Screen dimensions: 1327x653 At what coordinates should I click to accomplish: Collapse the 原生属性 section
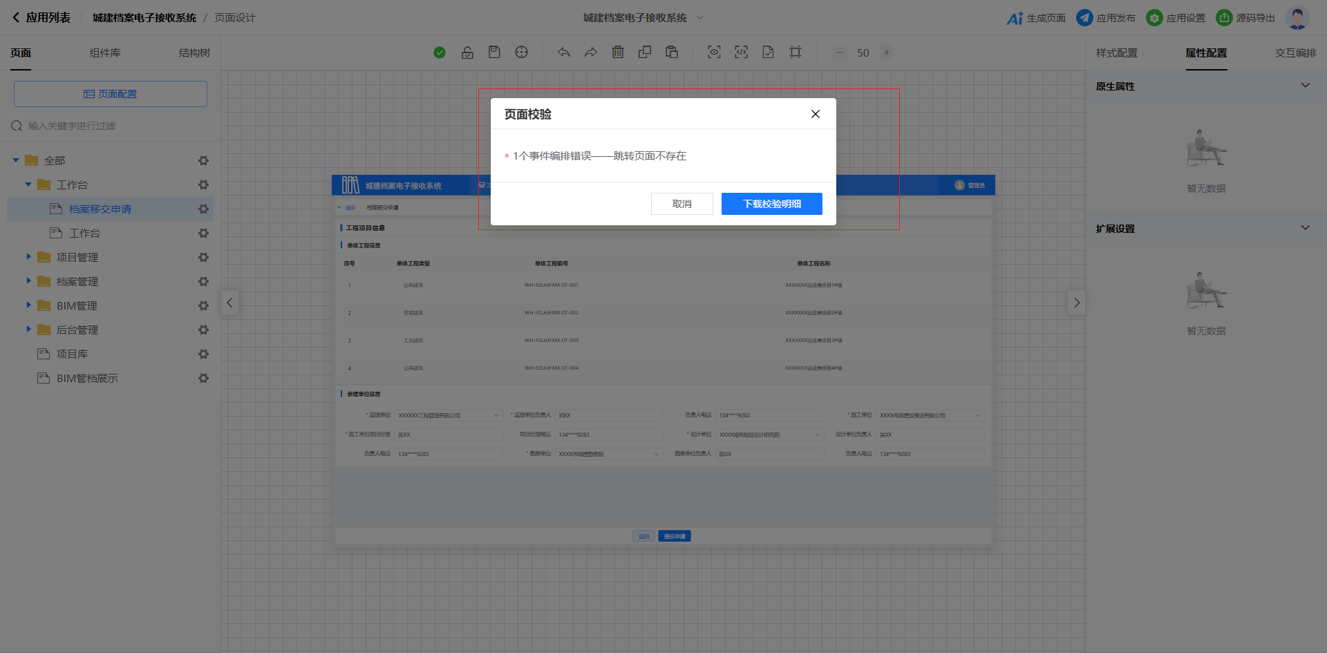tap(1305, 86)
